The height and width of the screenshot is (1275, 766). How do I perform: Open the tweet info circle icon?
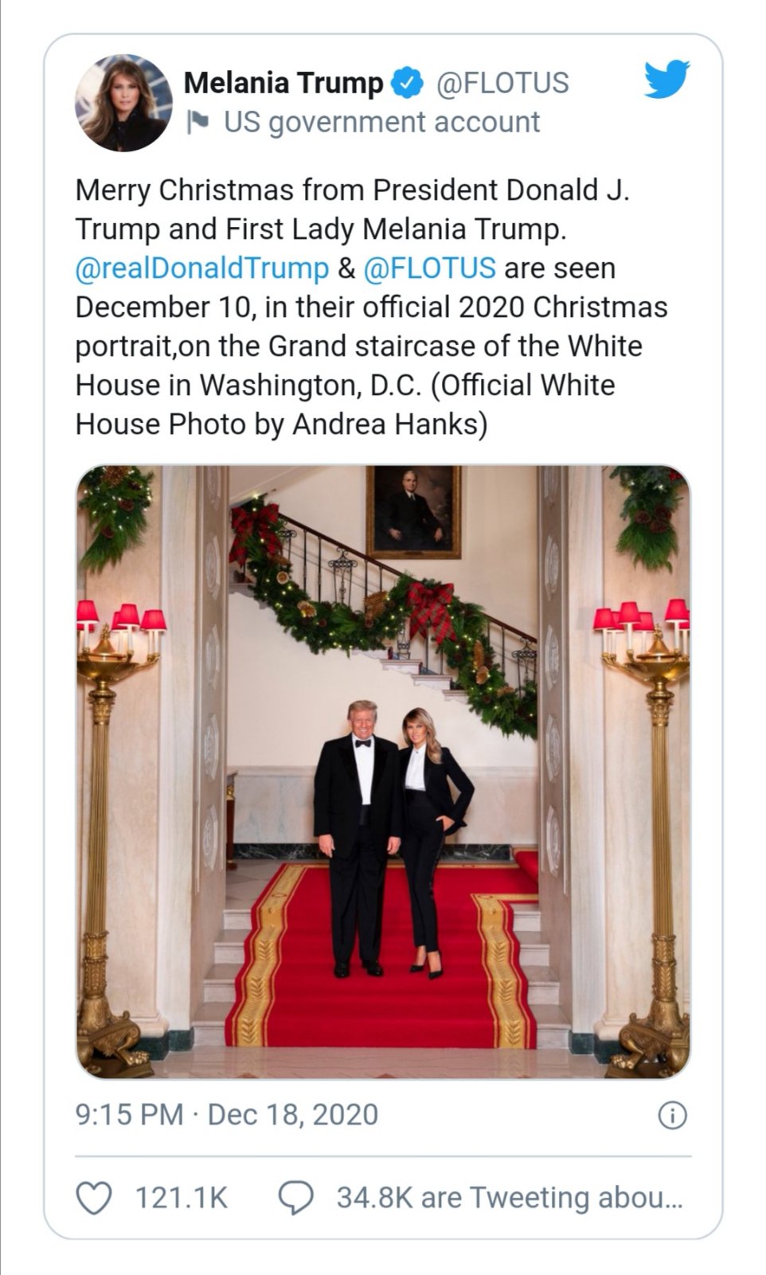672,1116
